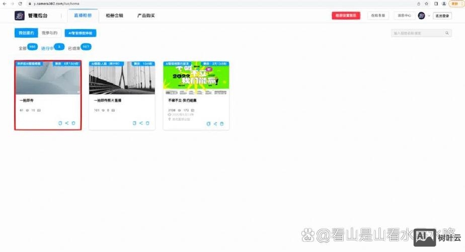Open the 消息中心 message center

[404, 16]
